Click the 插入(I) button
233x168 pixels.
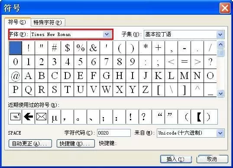[x=176, y=159]
